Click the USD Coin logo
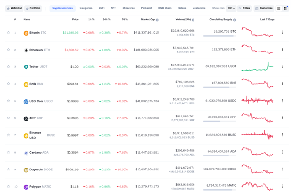The height and width of the screenshot is (195, 291). pyautogui.click(x=26, y=101)
